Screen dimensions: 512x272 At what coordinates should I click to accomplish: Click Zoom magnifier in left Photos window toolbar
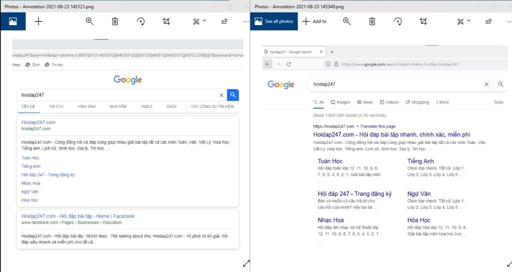[89, 21]
